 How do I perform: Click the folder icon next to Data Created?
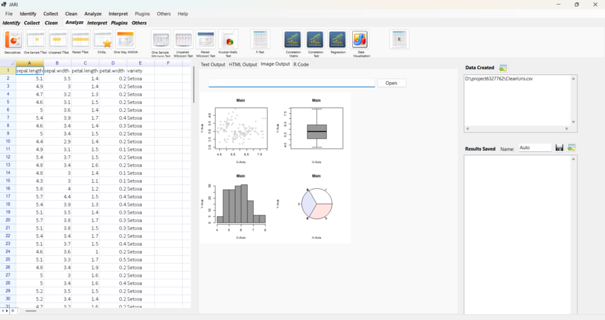point(503,68)
